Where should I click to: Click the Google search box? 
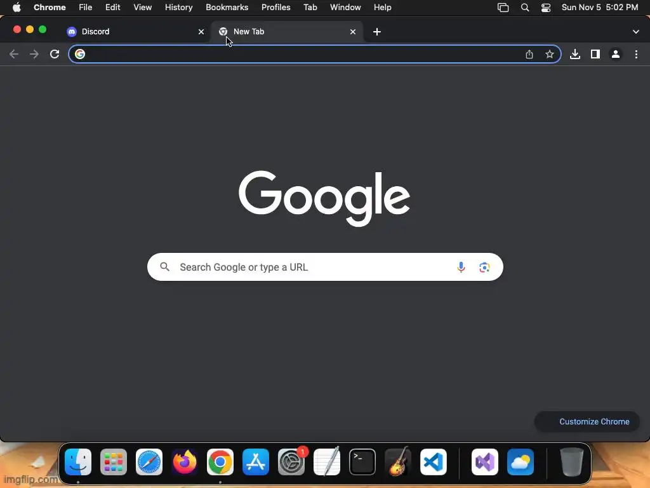pos(325,267)
